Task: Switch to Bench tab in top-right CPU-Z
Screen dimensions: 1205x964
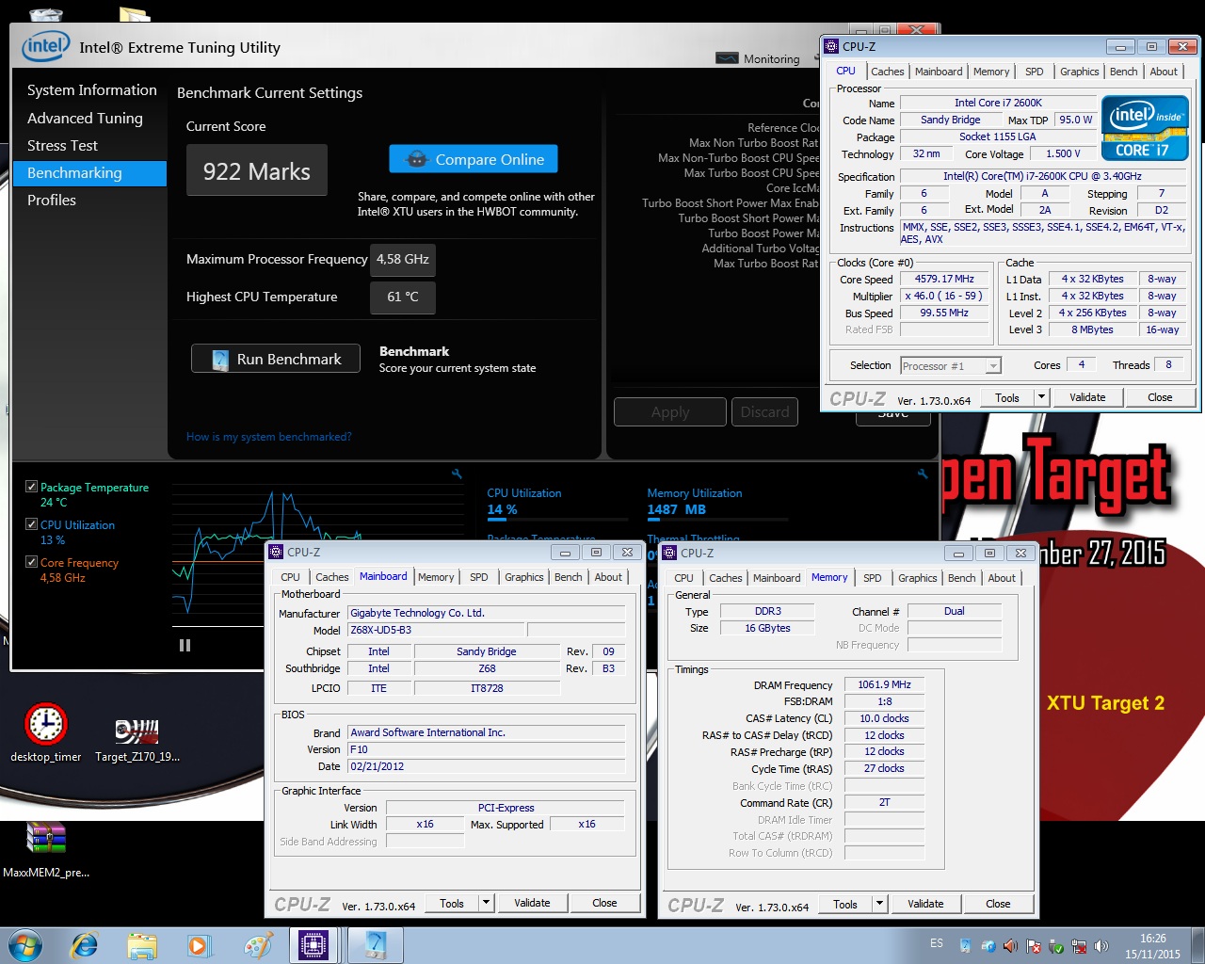Action: (x=1123, y=72)
